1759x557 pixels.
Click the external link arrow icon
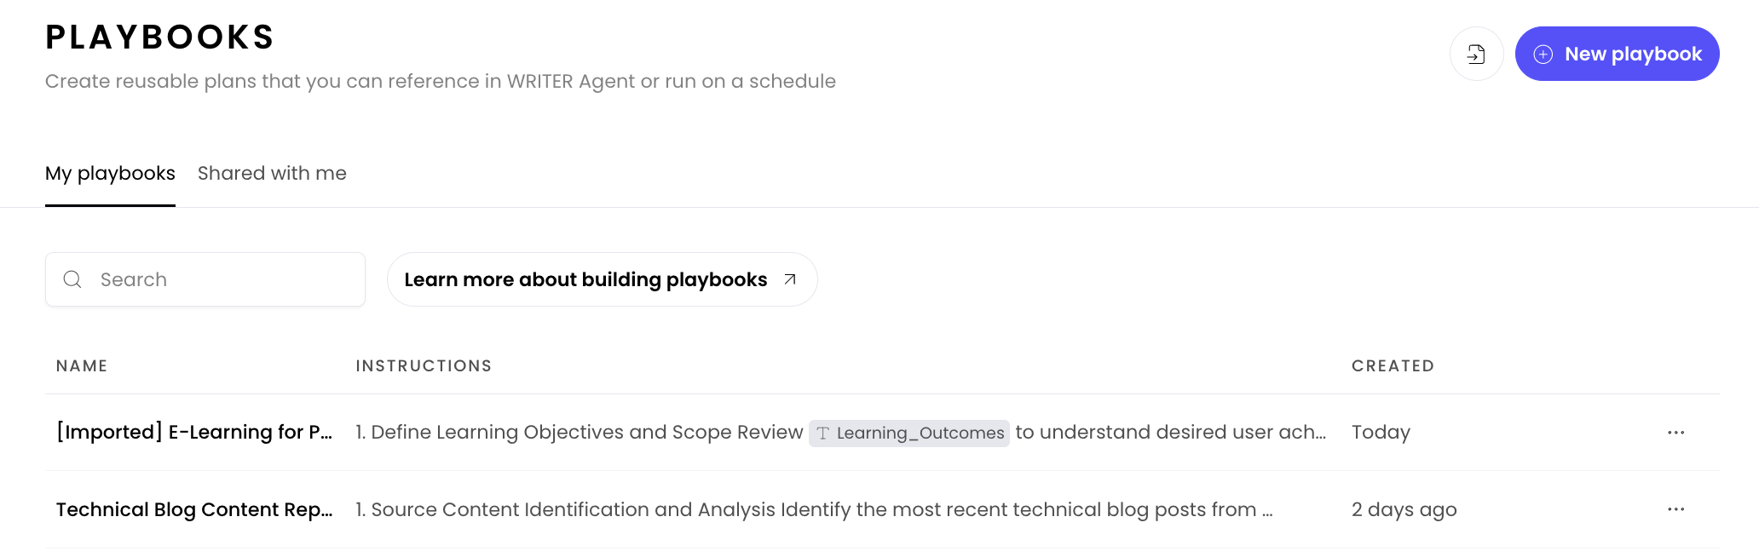790,279
